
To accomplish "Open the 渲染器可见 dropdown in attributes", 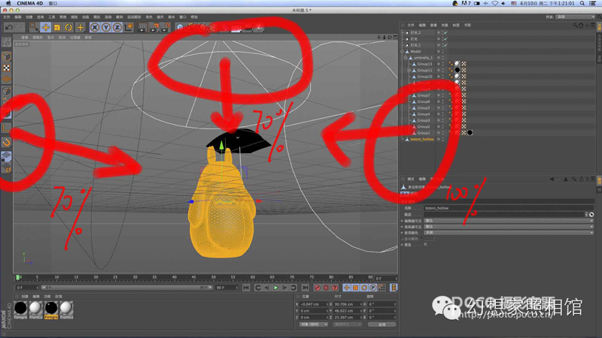I will click(509, 227).
